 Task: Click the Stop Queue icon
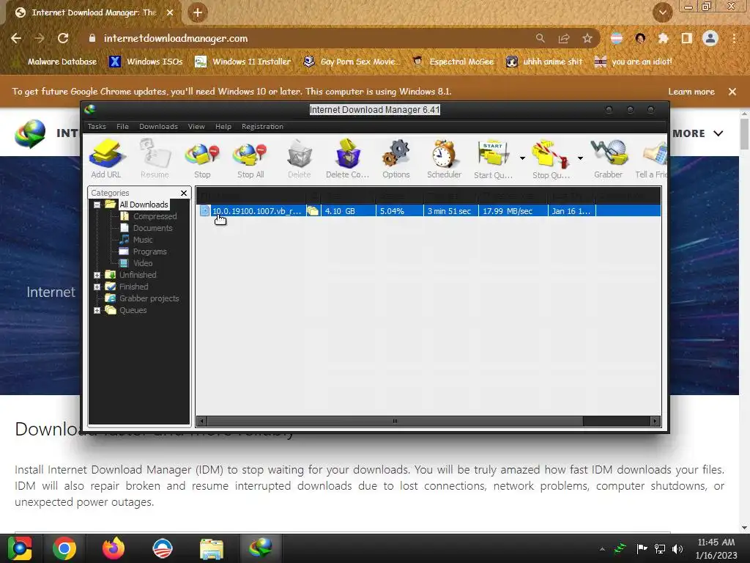click(551, 158)
